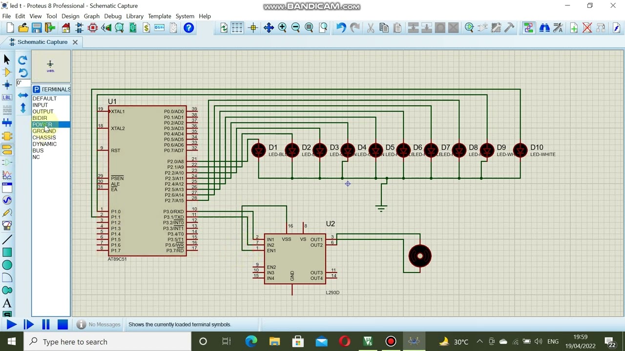Click the Step simulation button
The image size is (625, 351).
tap(28, 324)
